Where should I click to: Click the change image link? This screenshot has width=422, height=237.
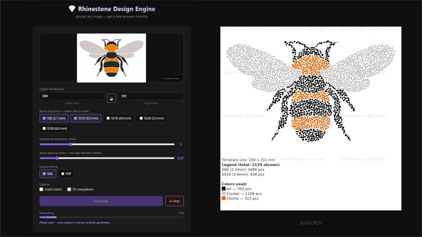(170, 78)
